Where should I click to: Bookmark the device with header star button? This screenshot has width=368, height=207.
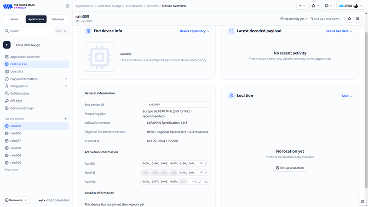coord(350,18)
